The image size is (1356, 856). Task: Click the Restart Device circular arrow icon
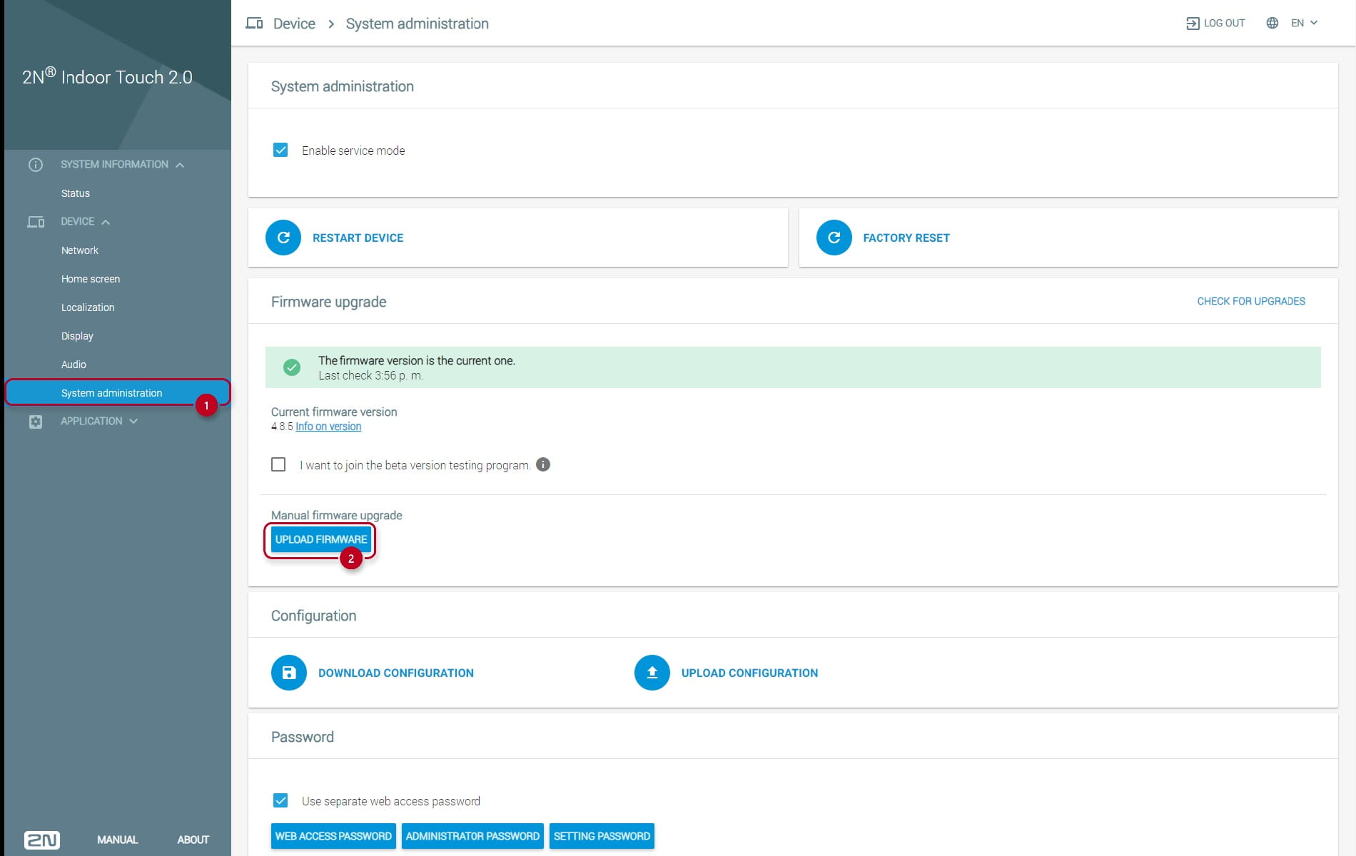pos(283,238)
